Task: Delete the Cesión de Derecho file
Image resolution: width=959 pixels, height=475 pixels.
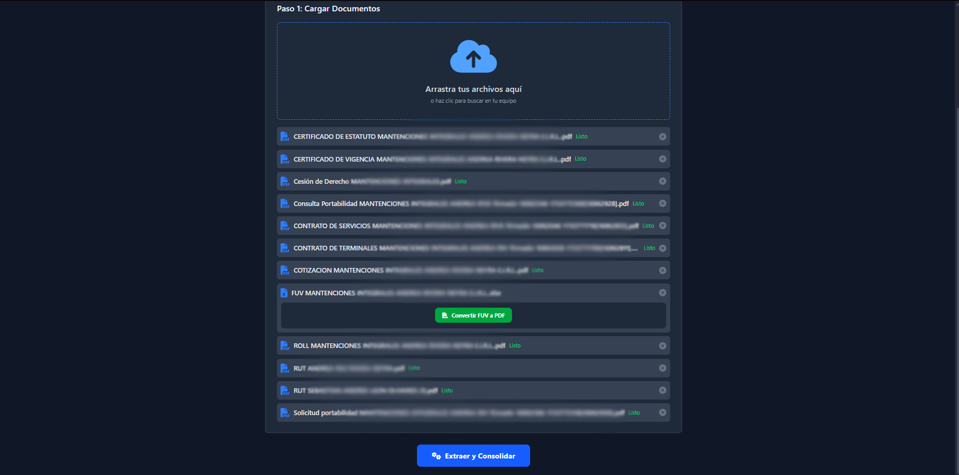Action: pyautogui.click(x=662, y=181)
